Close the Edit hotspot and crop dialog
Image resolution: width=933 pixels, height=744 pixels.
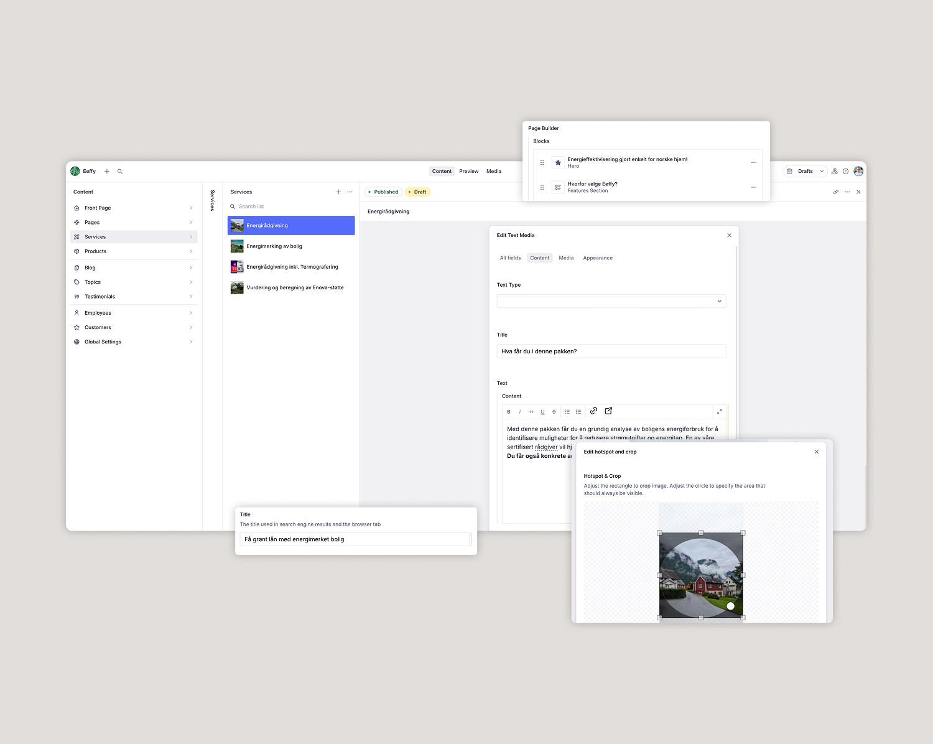click(817, 452)
